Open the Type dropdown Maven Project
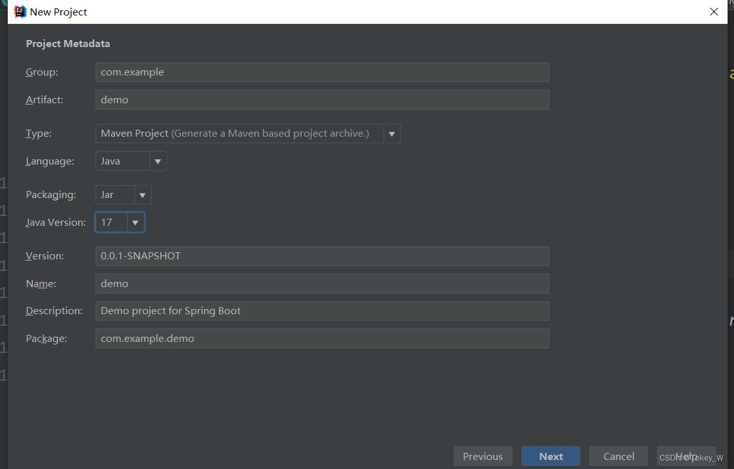Image resolution: width=734 pixels, height=469 pixels. [248, 134]
